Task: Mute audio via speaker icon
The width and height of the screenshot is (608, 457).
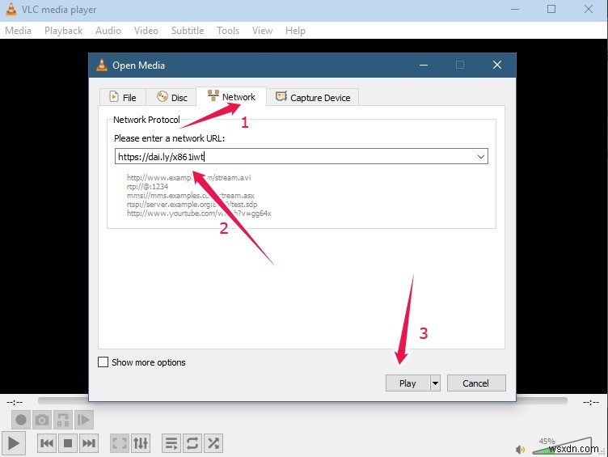Action: click(520, 449)
